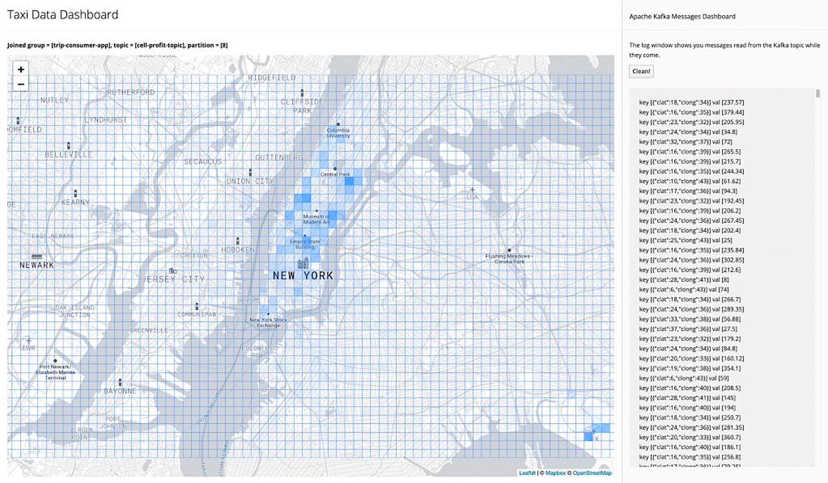The width and height of the screenshot is (828, 483).
Task: Click the EWR airport icon on map
Action: click(x=28, y=341)
